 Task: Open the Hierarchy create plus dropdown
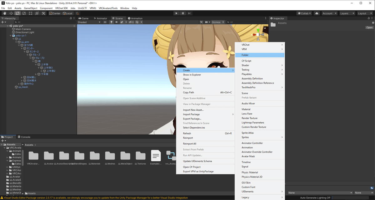3,22
